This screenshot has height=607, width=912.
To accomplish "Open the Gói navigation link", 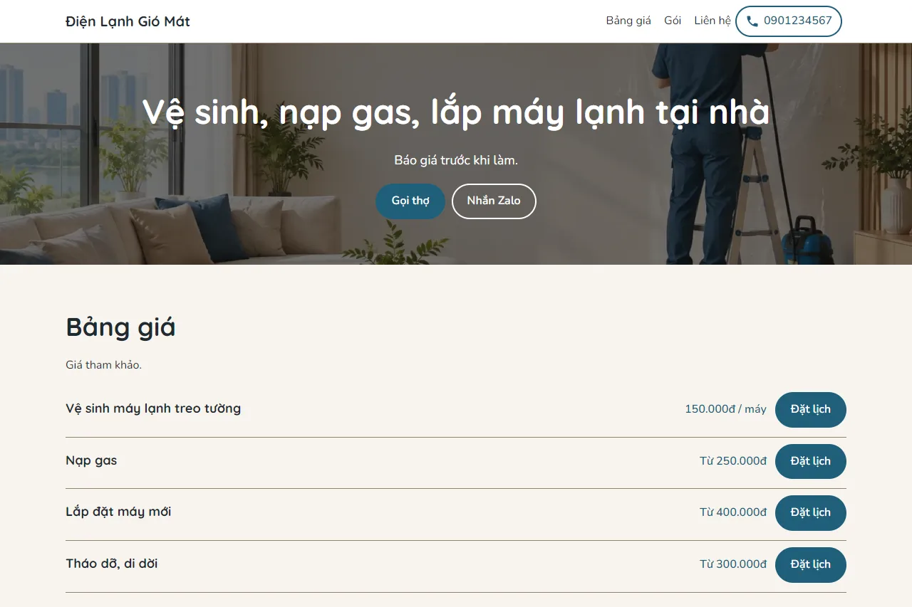I will point(673,21).
